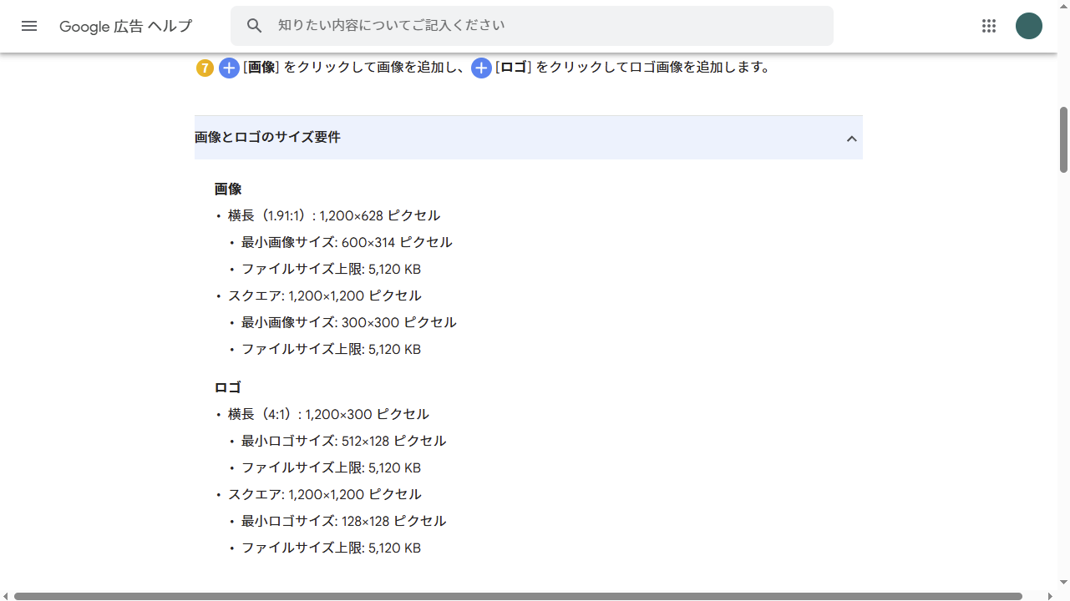1070x601 pixels.
Task: Click the yellow step 7 badge
Action: tap(205, 68)
